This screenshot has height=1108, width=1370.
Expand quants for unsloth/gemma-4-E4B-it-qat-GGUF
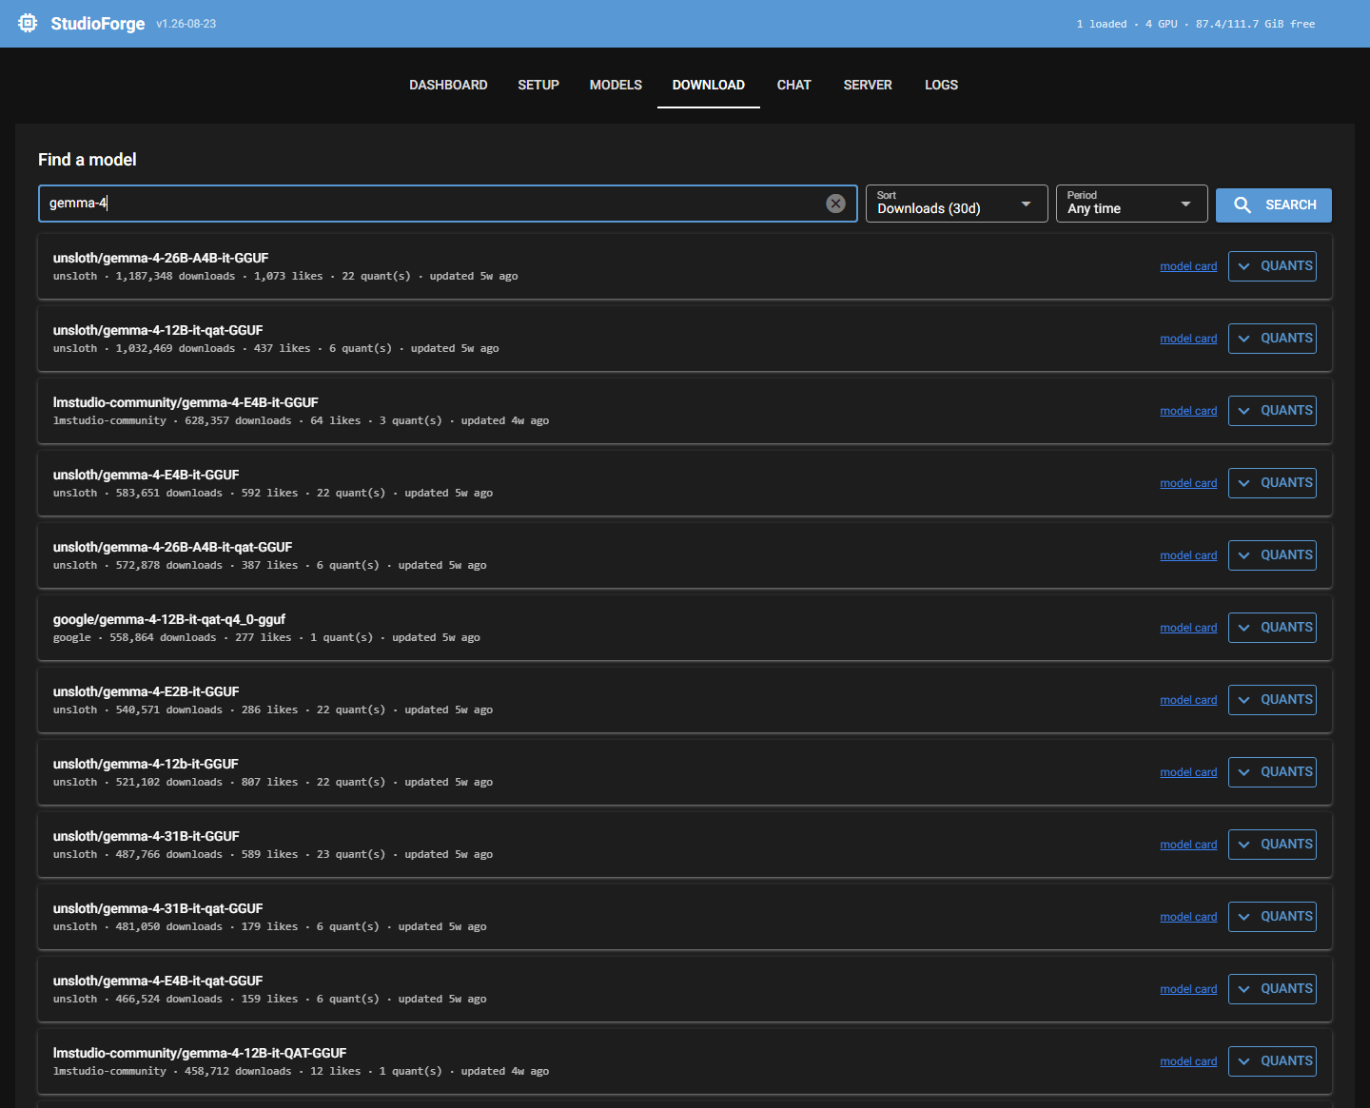(x=1272, y=989)
